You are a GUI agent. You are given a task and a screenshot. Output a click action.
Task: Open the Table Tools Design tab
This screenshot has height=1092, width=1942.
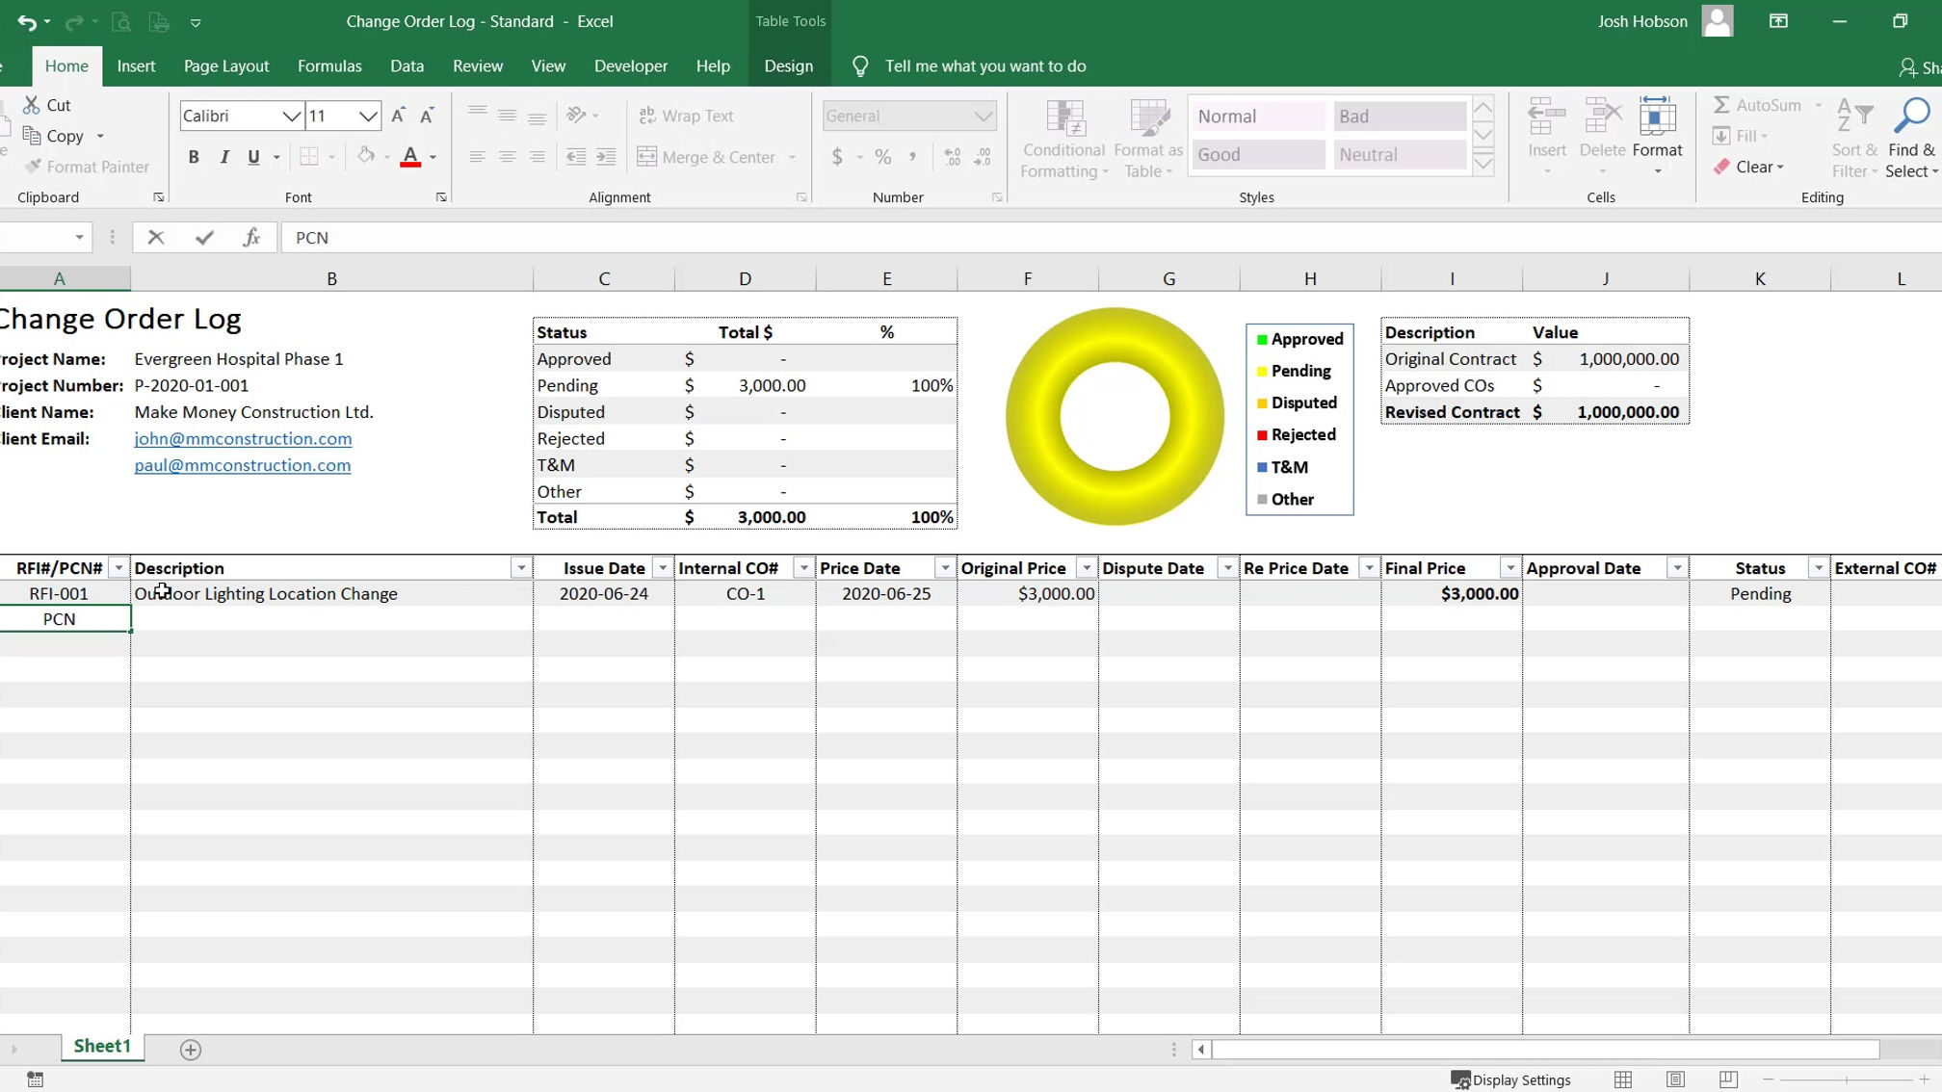pyautogui.click(x=788, y=65)
